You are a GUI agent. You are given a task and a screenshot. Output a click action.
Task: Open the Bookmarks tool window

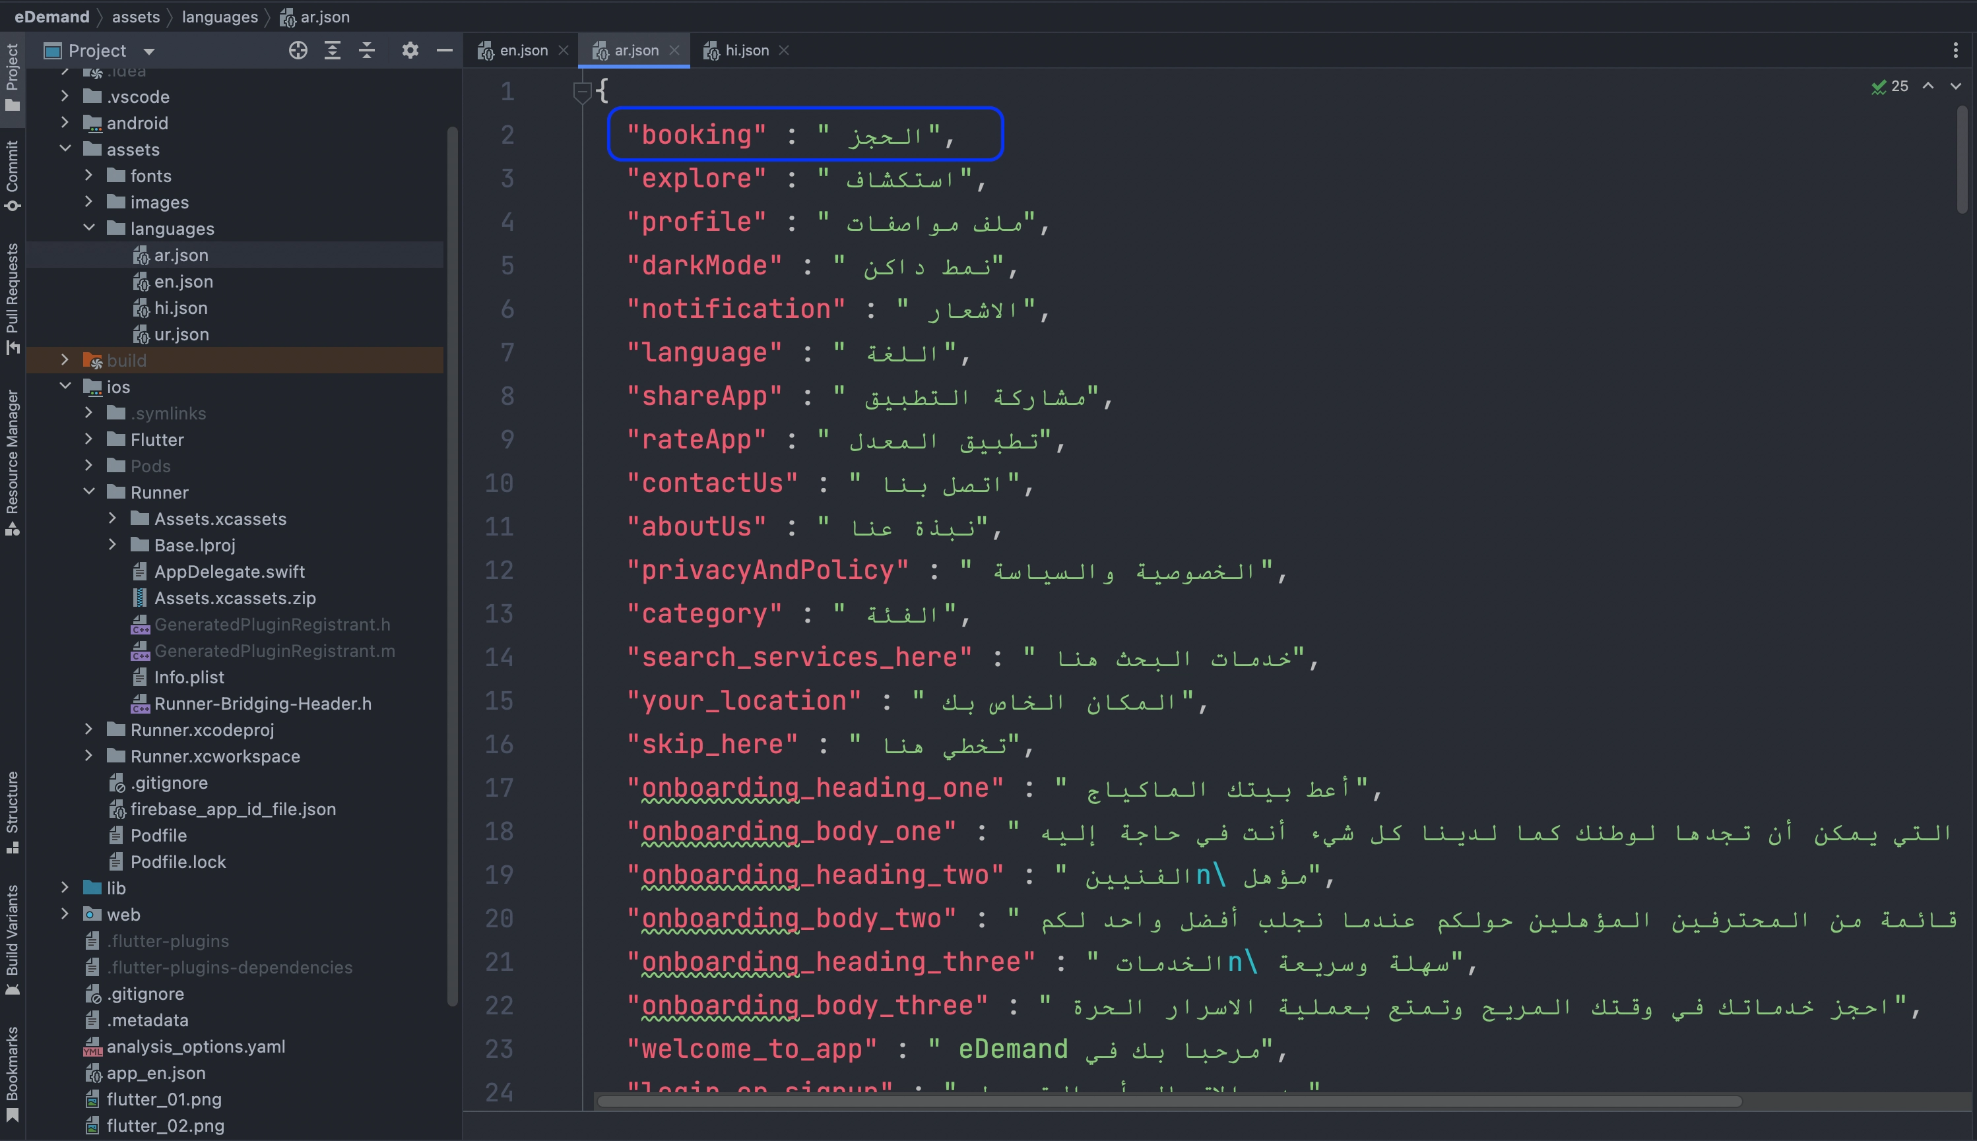(13, 1074)
